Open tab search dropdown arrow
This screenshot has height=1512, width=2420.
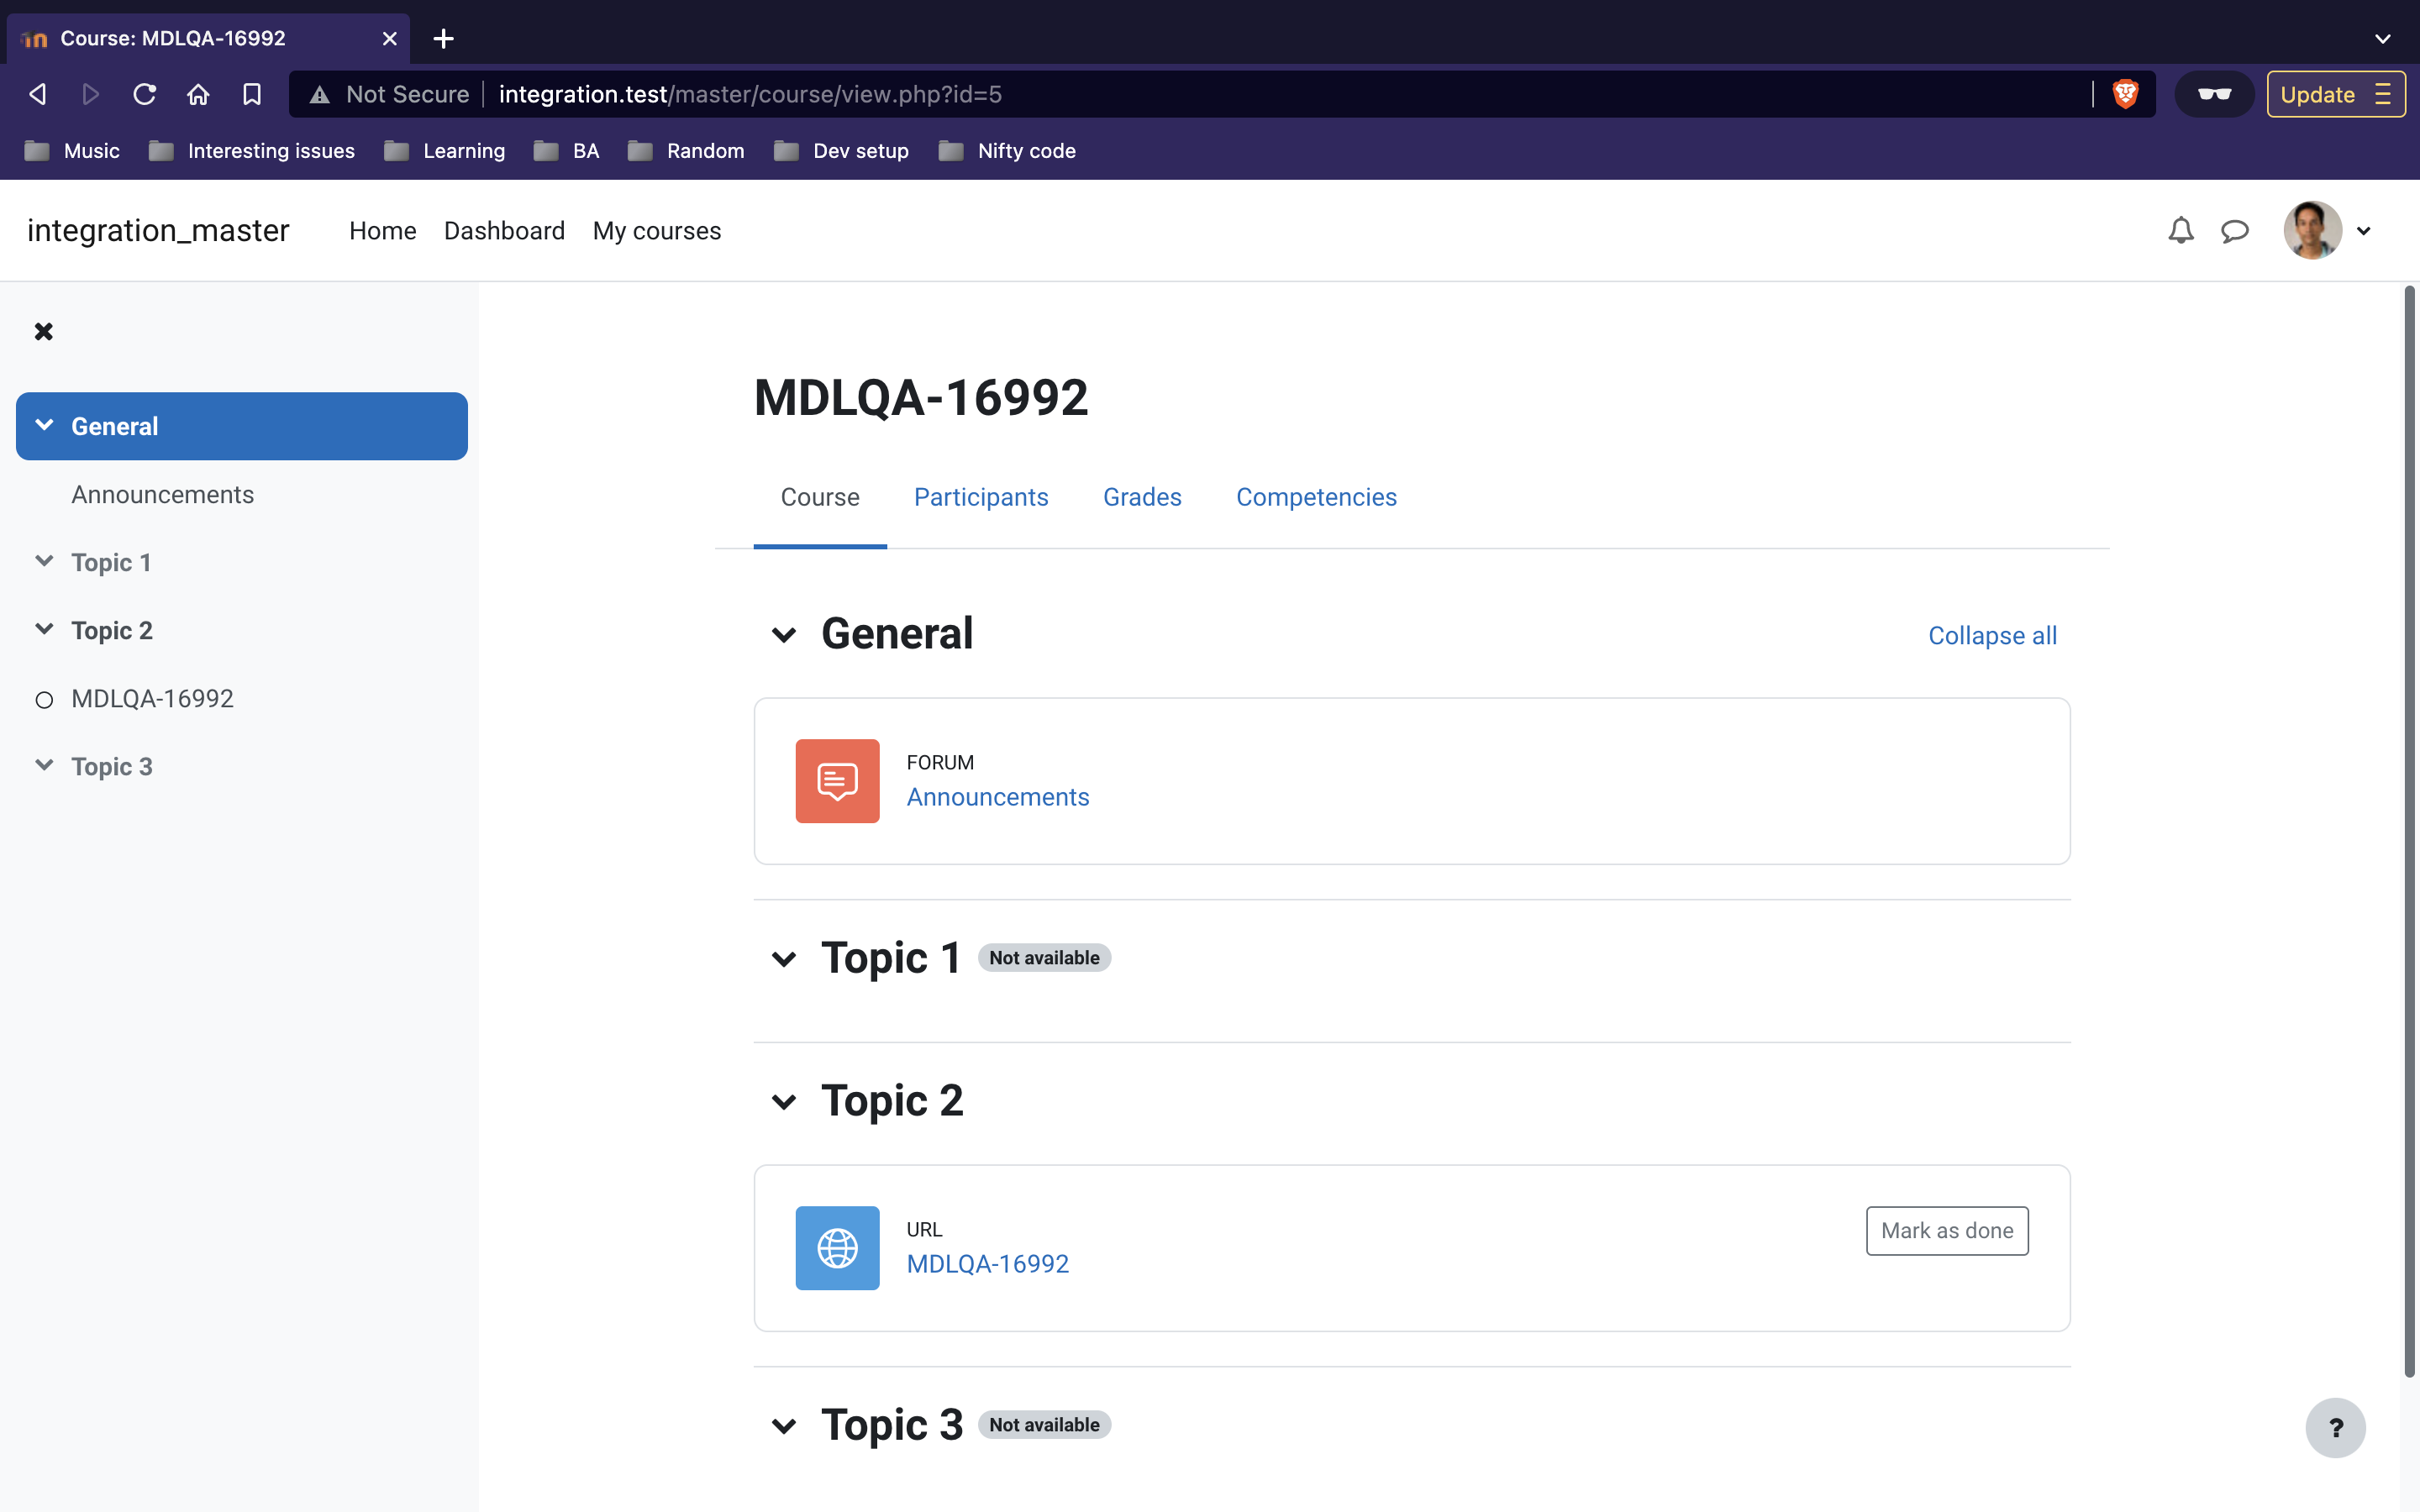[x=2383, y=39]
